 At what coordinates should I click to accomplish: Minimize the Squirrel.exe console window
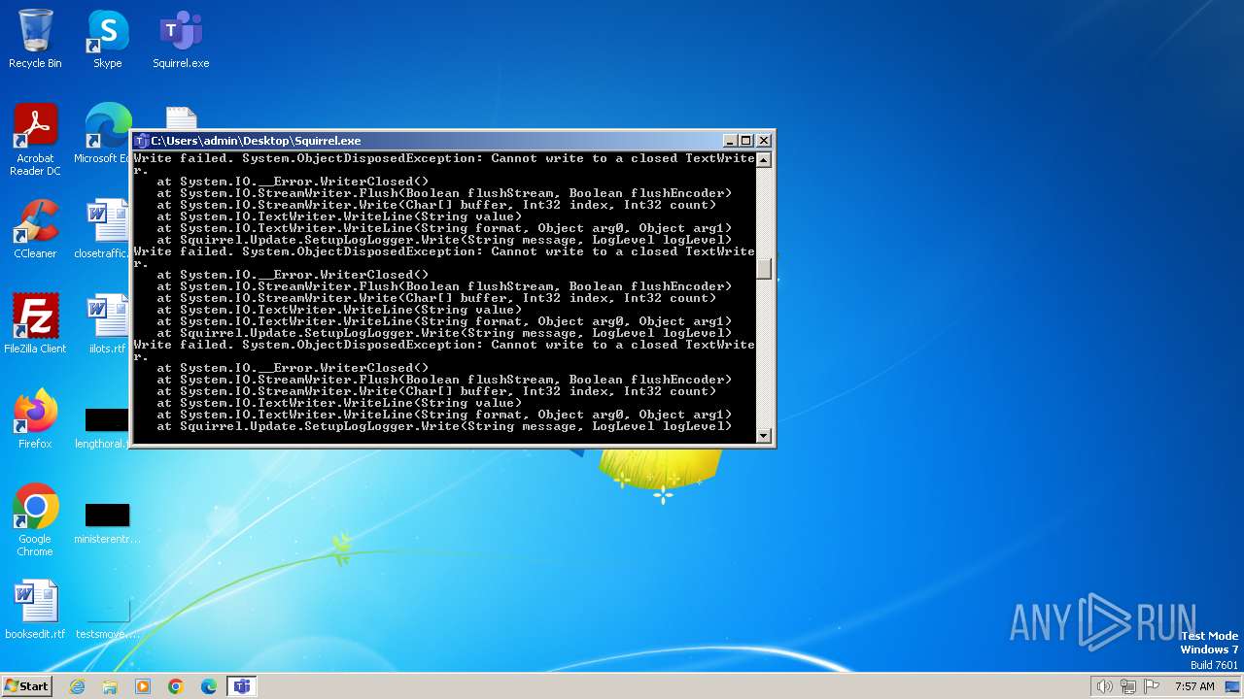tap(731, 141)
